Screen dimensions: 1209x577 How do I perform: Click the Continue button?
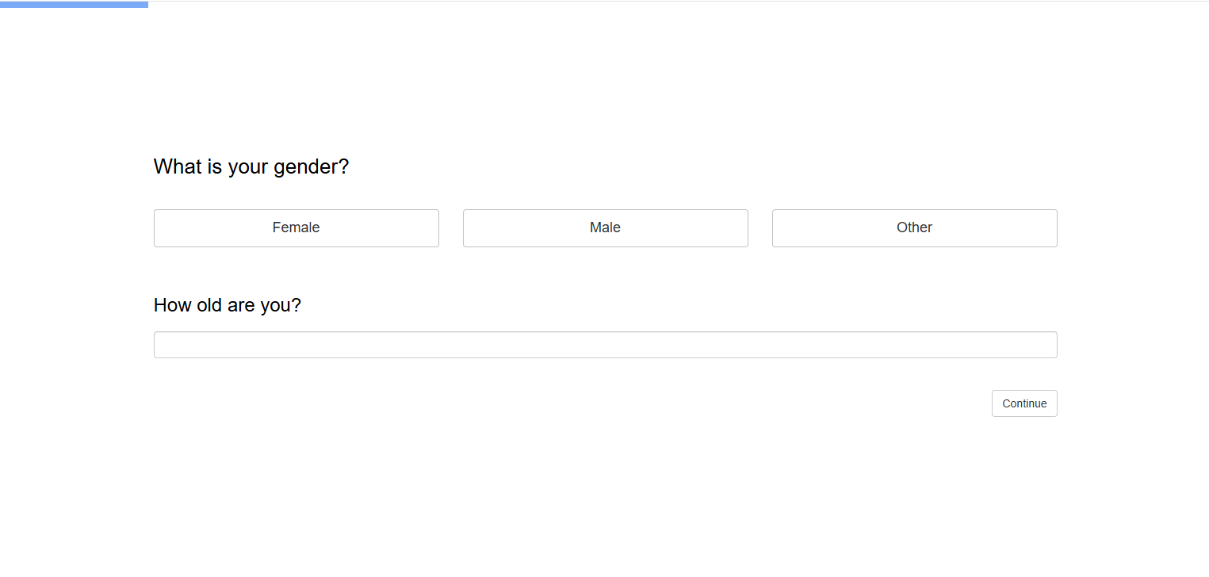(1023, 403)
